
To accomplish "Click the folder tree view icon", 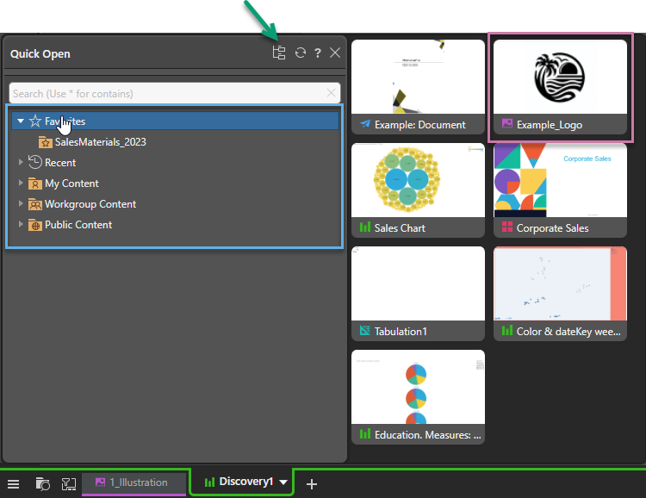I will click(278, 53).
